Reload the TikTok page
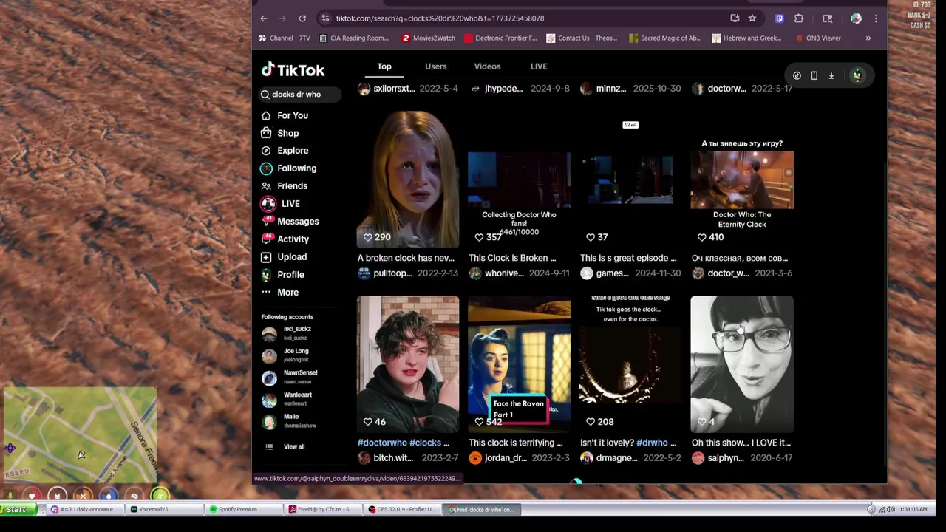This screenshot has width=946, height=532. pyautogui.click(x=302, y=18)
